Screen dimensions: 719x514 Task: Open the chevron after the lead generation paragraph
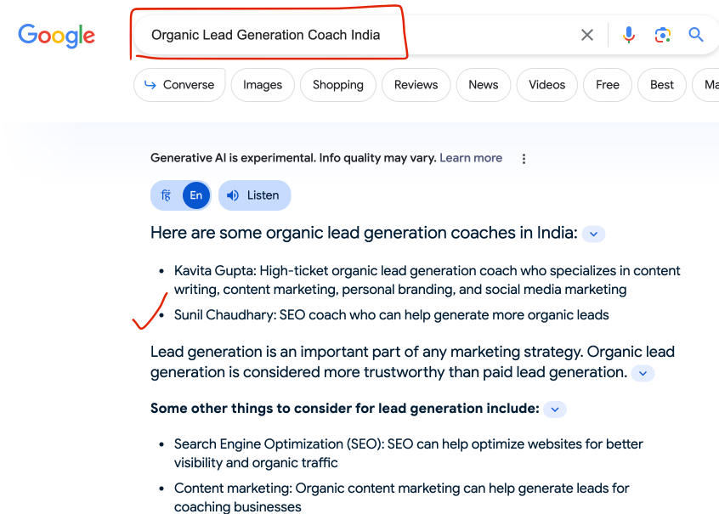(643, 373)
